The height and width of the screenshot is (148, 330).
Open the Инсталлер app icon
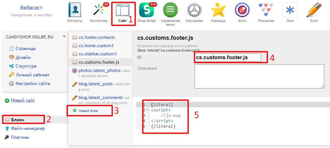pyautogui.click(x=99, y=11)
